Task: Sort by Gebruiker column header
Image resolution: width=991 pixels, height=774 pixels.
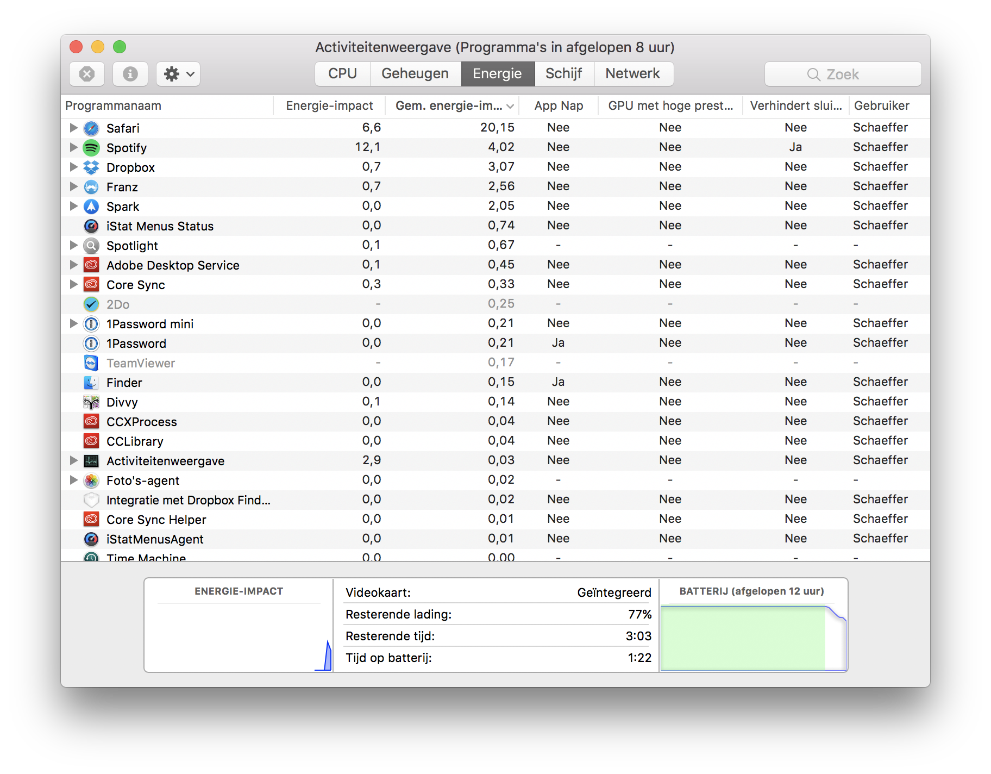Action: click(x=890, y=106)
